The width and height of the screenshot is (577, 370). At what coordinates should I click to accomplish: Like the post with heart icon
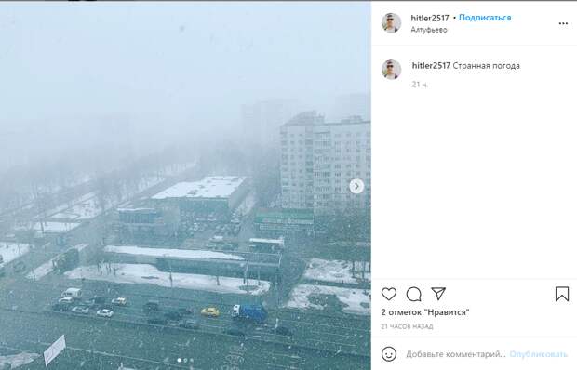coord(389,294)
